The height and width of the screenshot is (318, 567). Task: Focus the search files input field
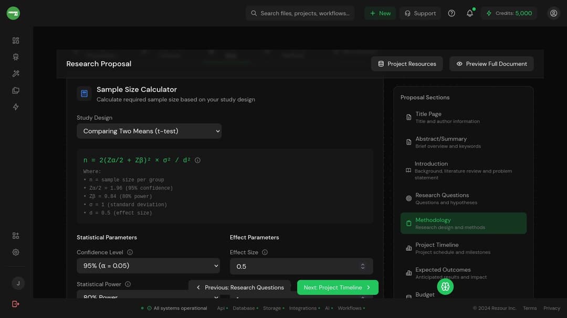(x=304, y=13)
